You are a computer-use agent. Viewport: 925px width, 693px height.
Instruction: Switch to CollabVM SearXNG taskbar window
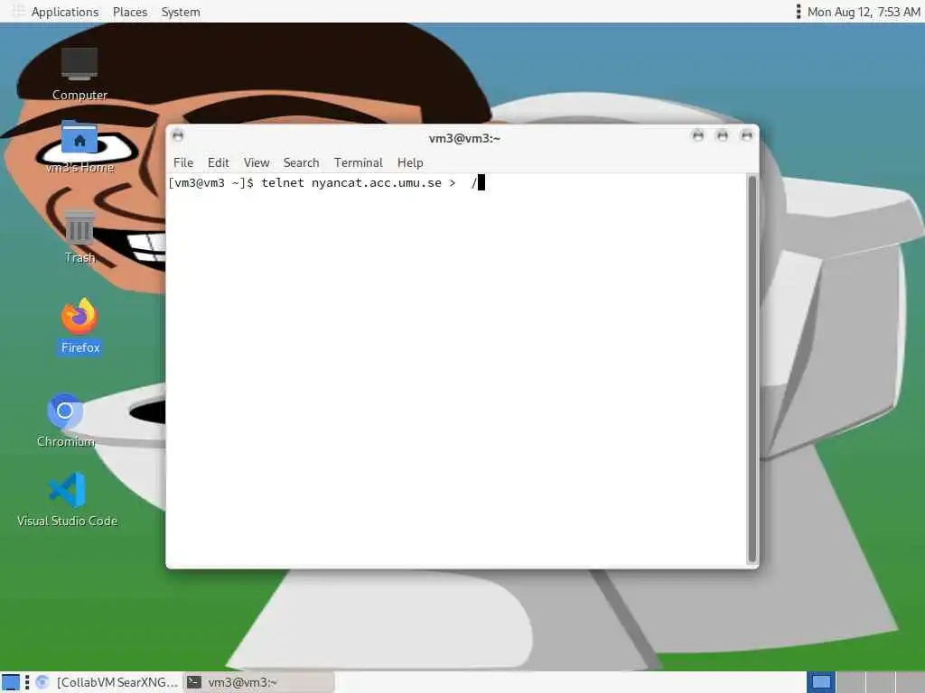coord(107,682)
